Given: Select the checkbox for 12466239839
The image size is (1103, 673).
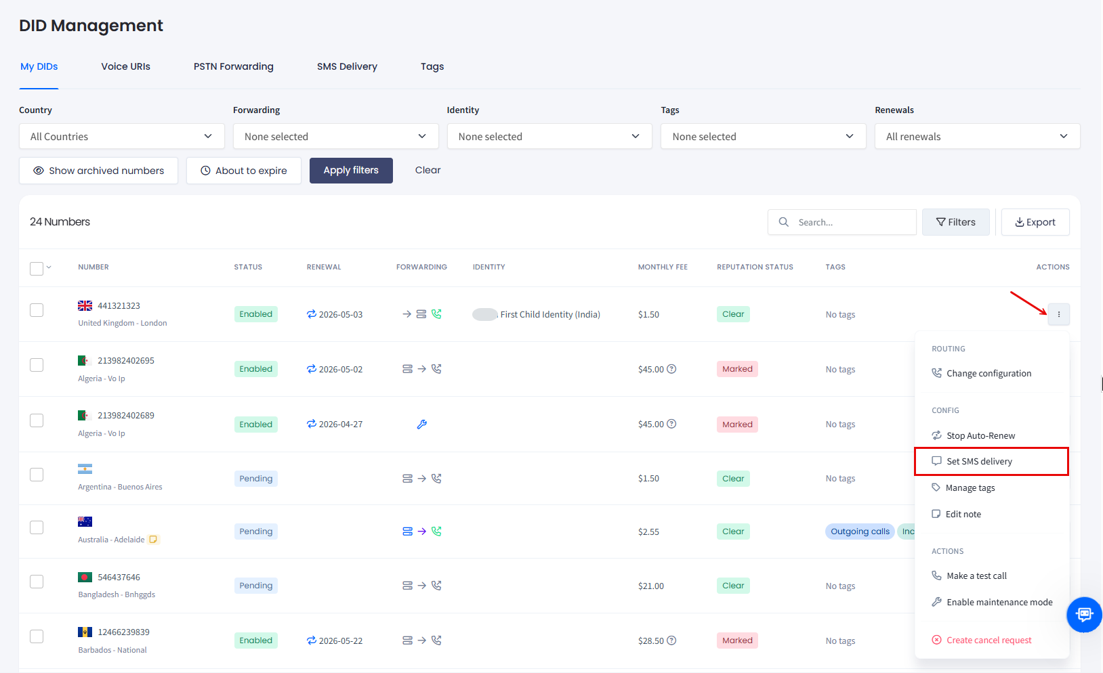Looking at the screenshot, I should coord(37,636).
